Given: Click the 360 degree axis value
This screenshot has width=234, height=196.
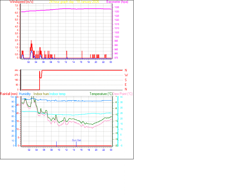Looking at the screenshot, I should [16, 70].
